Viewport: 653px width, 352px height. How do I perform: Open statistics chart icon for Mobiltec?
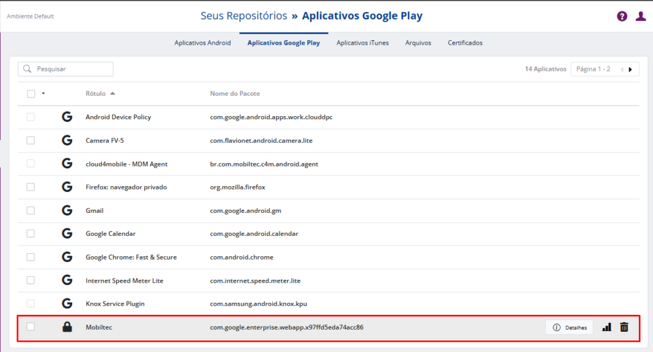tap(606, 327)
